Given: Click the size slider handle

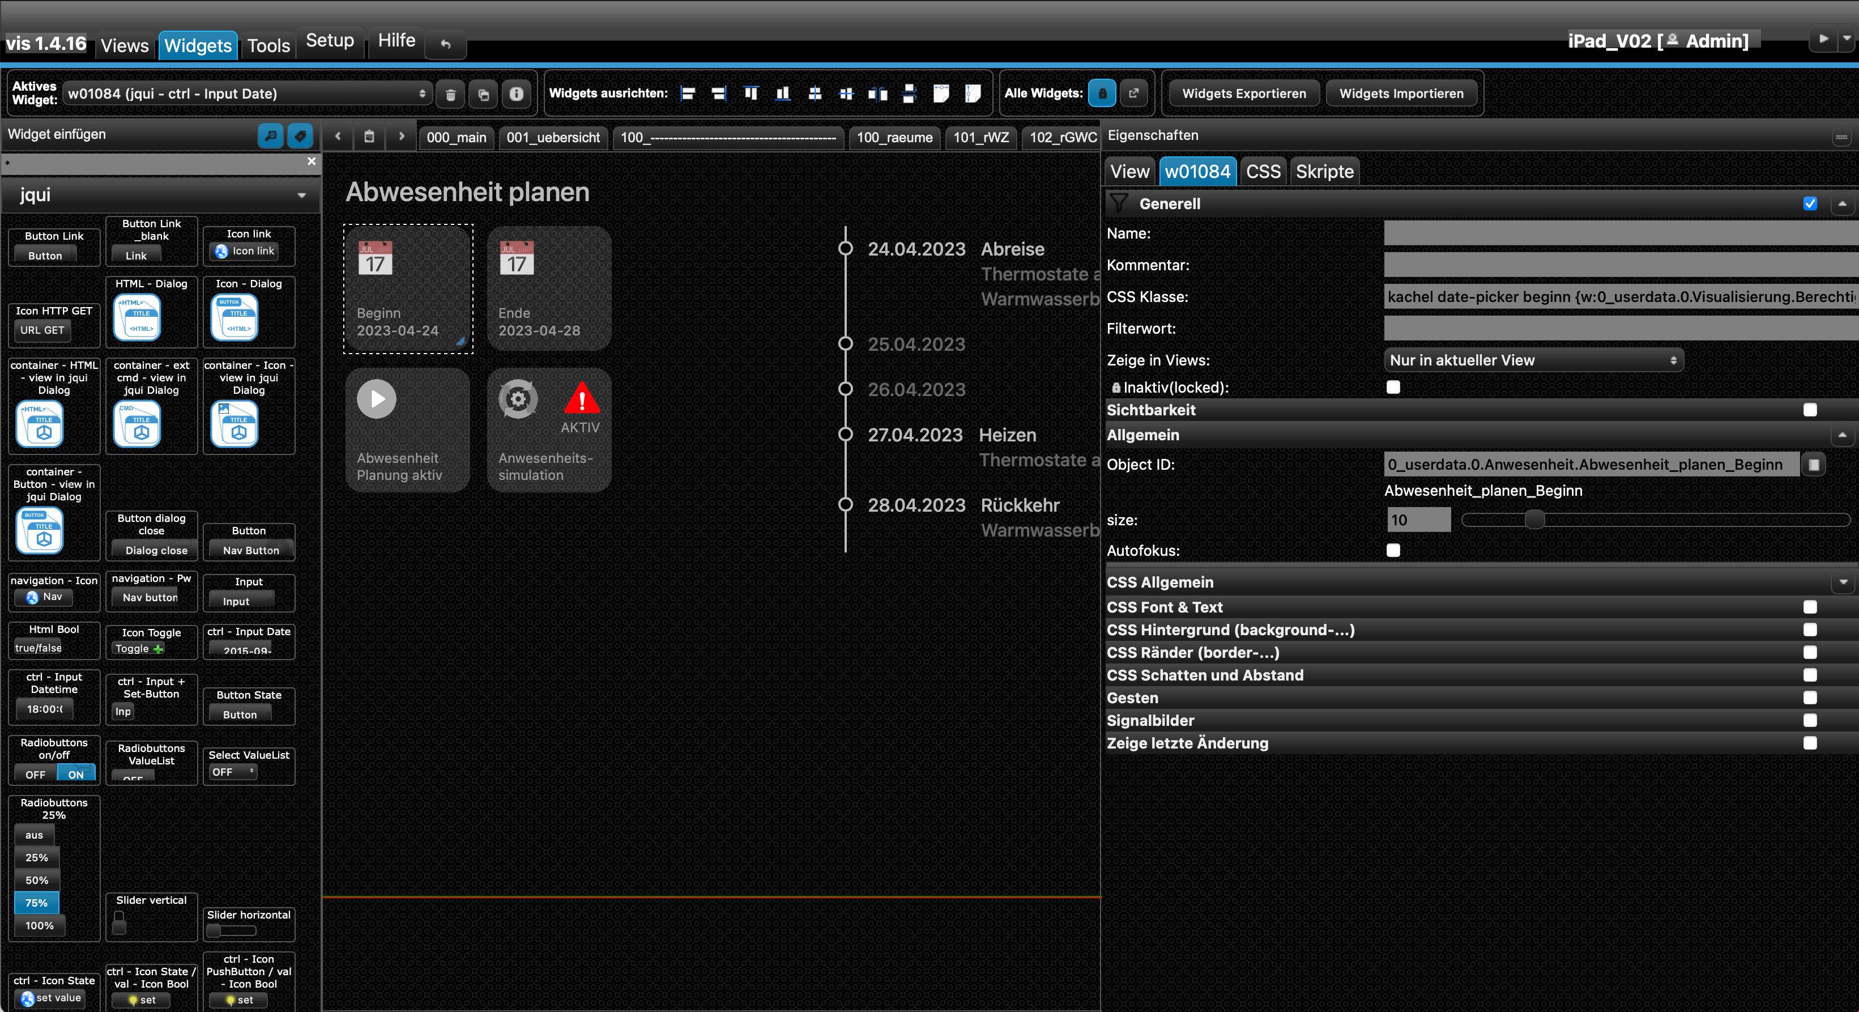Looking at the screenshot, I should pyautogui.click(x=1534, y=520).
